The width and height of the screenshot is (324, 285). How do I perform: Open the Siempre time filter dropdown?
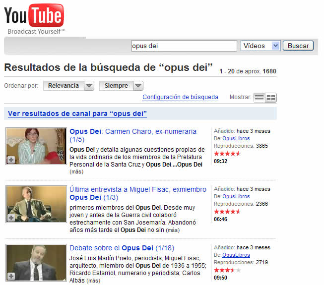point(121,86)
